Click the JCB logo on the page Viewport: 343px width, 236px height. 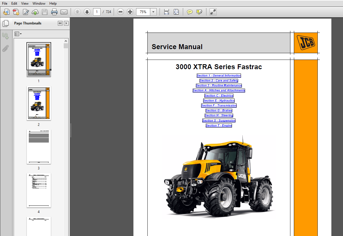tap(306, 42)
